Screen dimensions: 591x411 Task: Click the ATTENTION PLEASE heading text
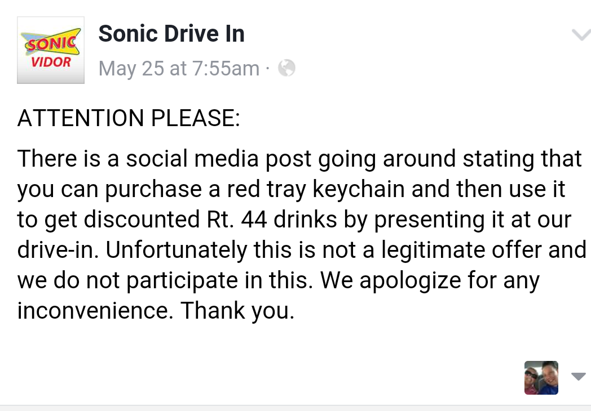click(x=129, y=118)
